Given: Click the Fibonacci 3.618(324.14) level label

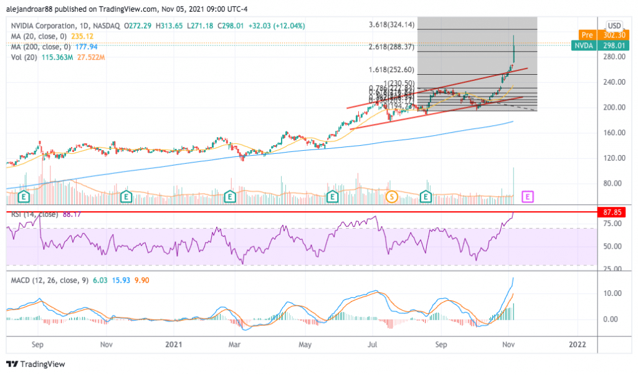Looking at the screenshot, I should tap(391, 25).
